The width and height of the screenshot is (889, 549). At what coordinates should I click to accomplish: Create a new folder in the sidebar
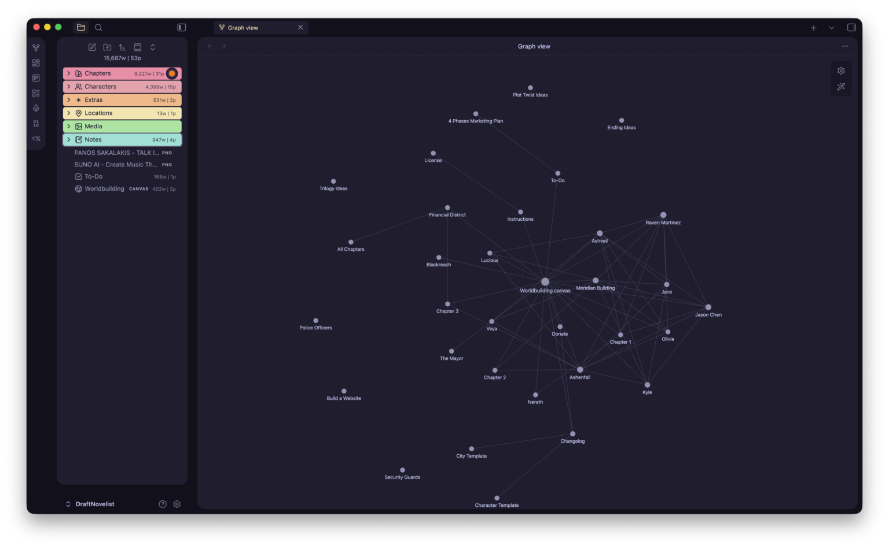pyautogui.click(x=107, y=47)
